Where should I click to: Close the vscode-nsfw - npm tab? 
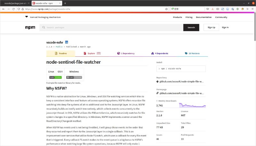click(x=60, y=3)
